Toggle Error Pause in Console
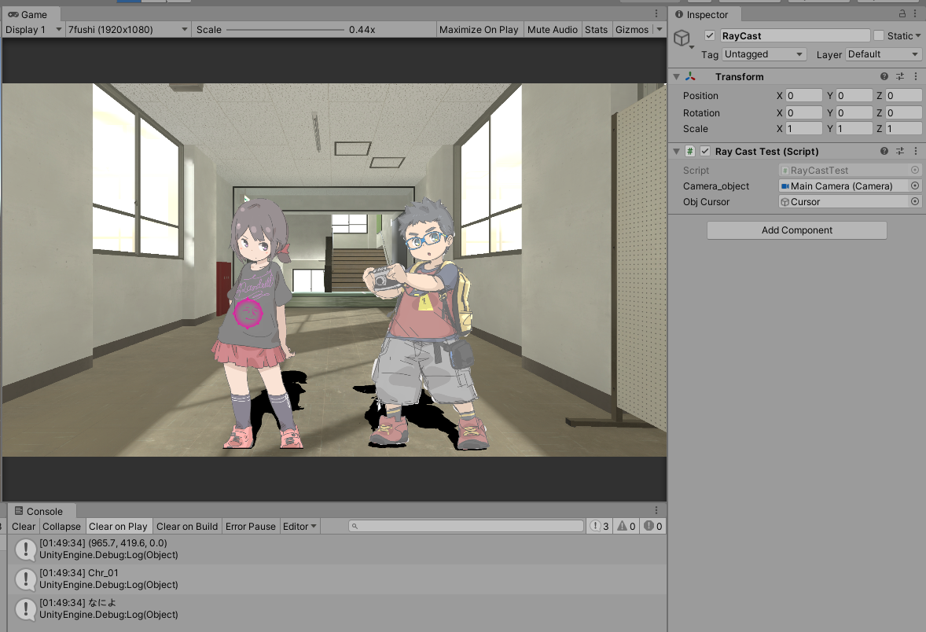Image resolution: width=926 pixels, height=632 pixels. (x=251, y=526)
